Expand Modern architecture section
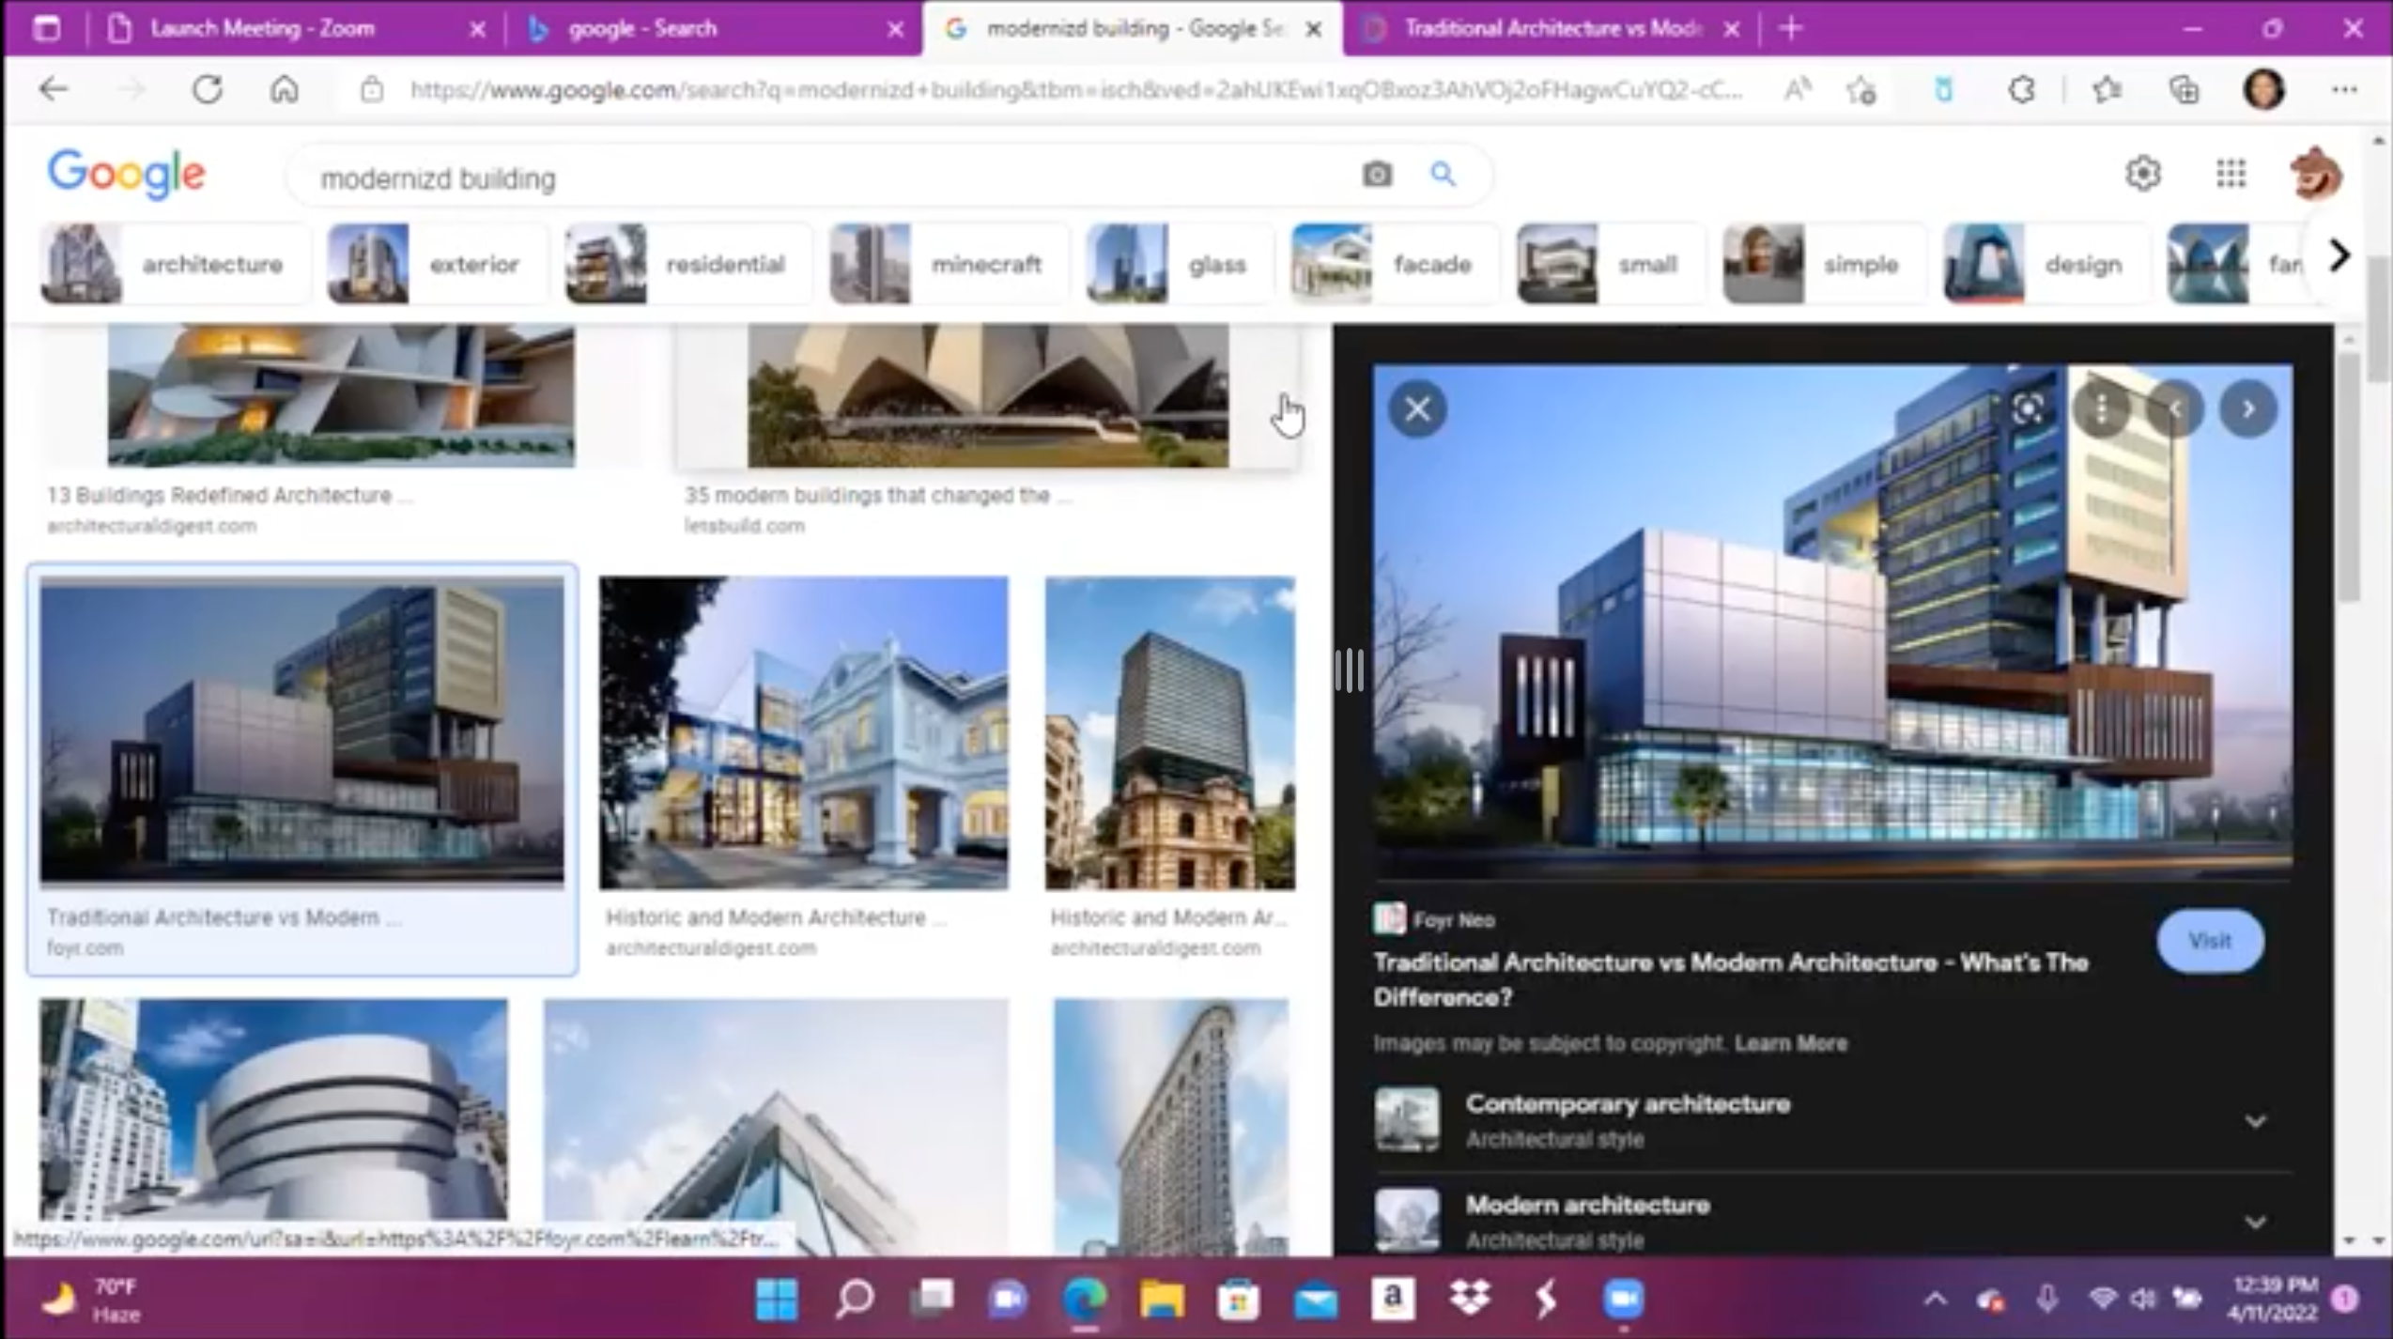Viewport: 2393px width, 1339px height. click(2255, 1222)
